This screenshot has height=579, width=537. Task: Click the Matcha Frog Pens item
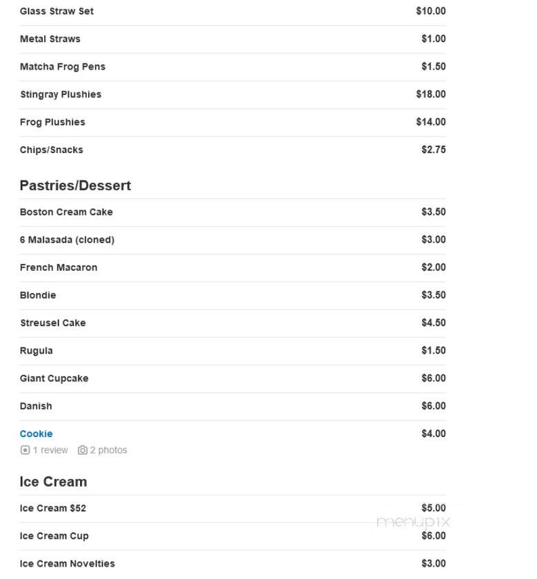[63, 67]
